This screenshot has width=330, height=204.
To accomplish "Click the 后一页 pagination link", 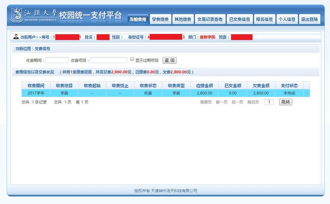I will click(237, 102).
